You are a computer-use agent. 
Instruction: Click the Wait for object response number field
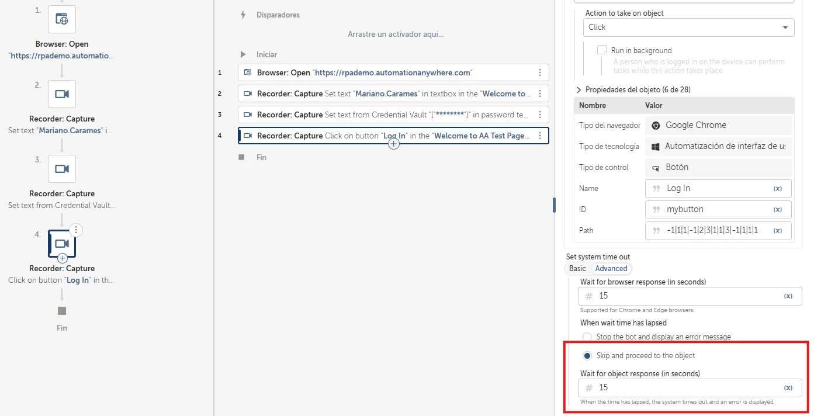(x=690, y=388)
